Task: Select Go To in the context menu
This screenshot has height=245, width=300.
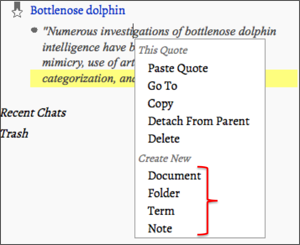Action: (x=162, y=86)
